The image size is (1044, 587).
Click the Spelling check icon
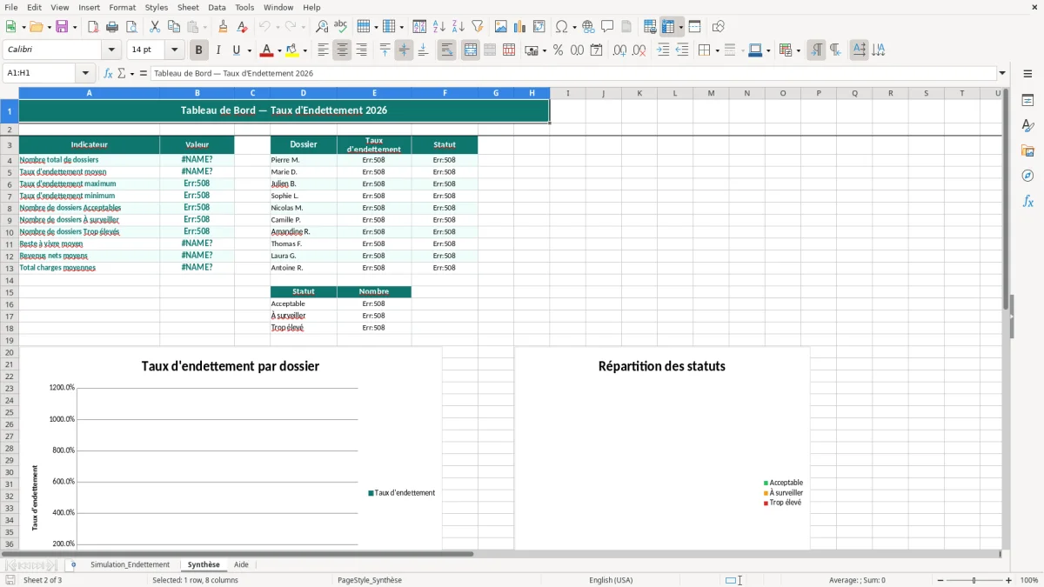pos(340,27)
